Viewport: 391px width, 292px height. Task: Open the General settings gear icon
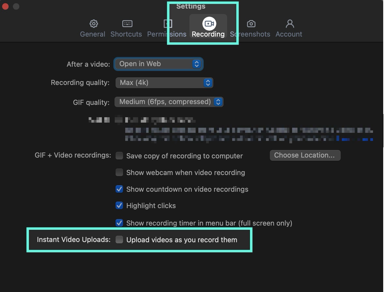pos(94,24)
